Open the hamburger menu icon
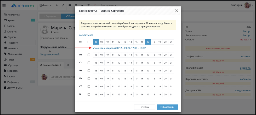This screenshot has width=256, height=115. 4,5
